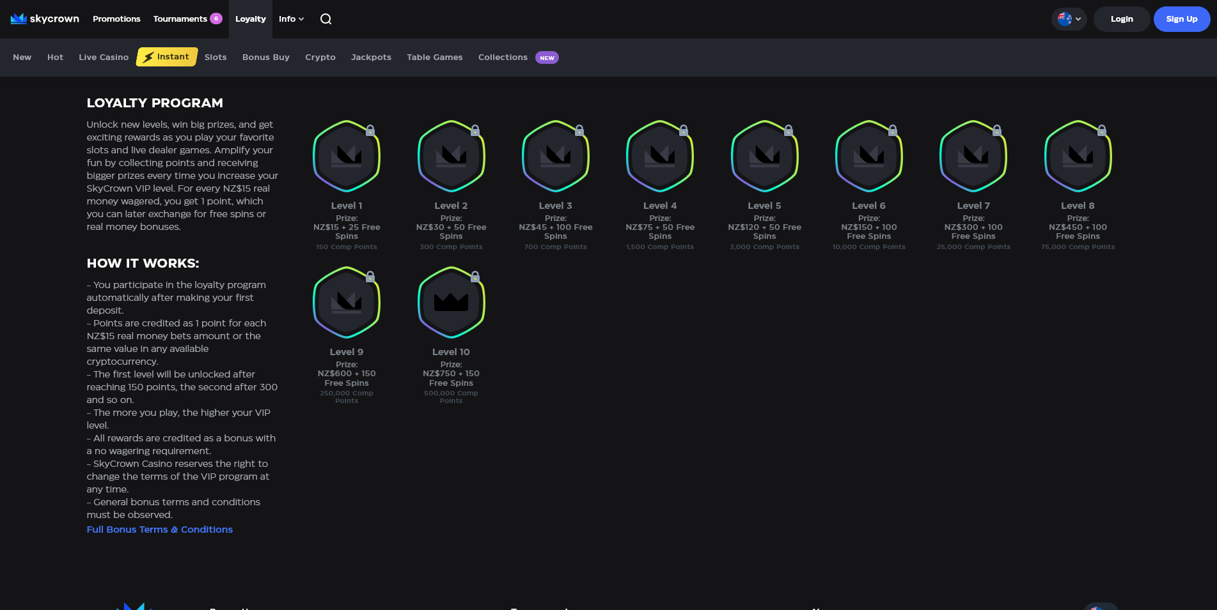Open Full Bonus Terms & Conditions link
This screenshot has height=610, width=1217.
point(160,530)
